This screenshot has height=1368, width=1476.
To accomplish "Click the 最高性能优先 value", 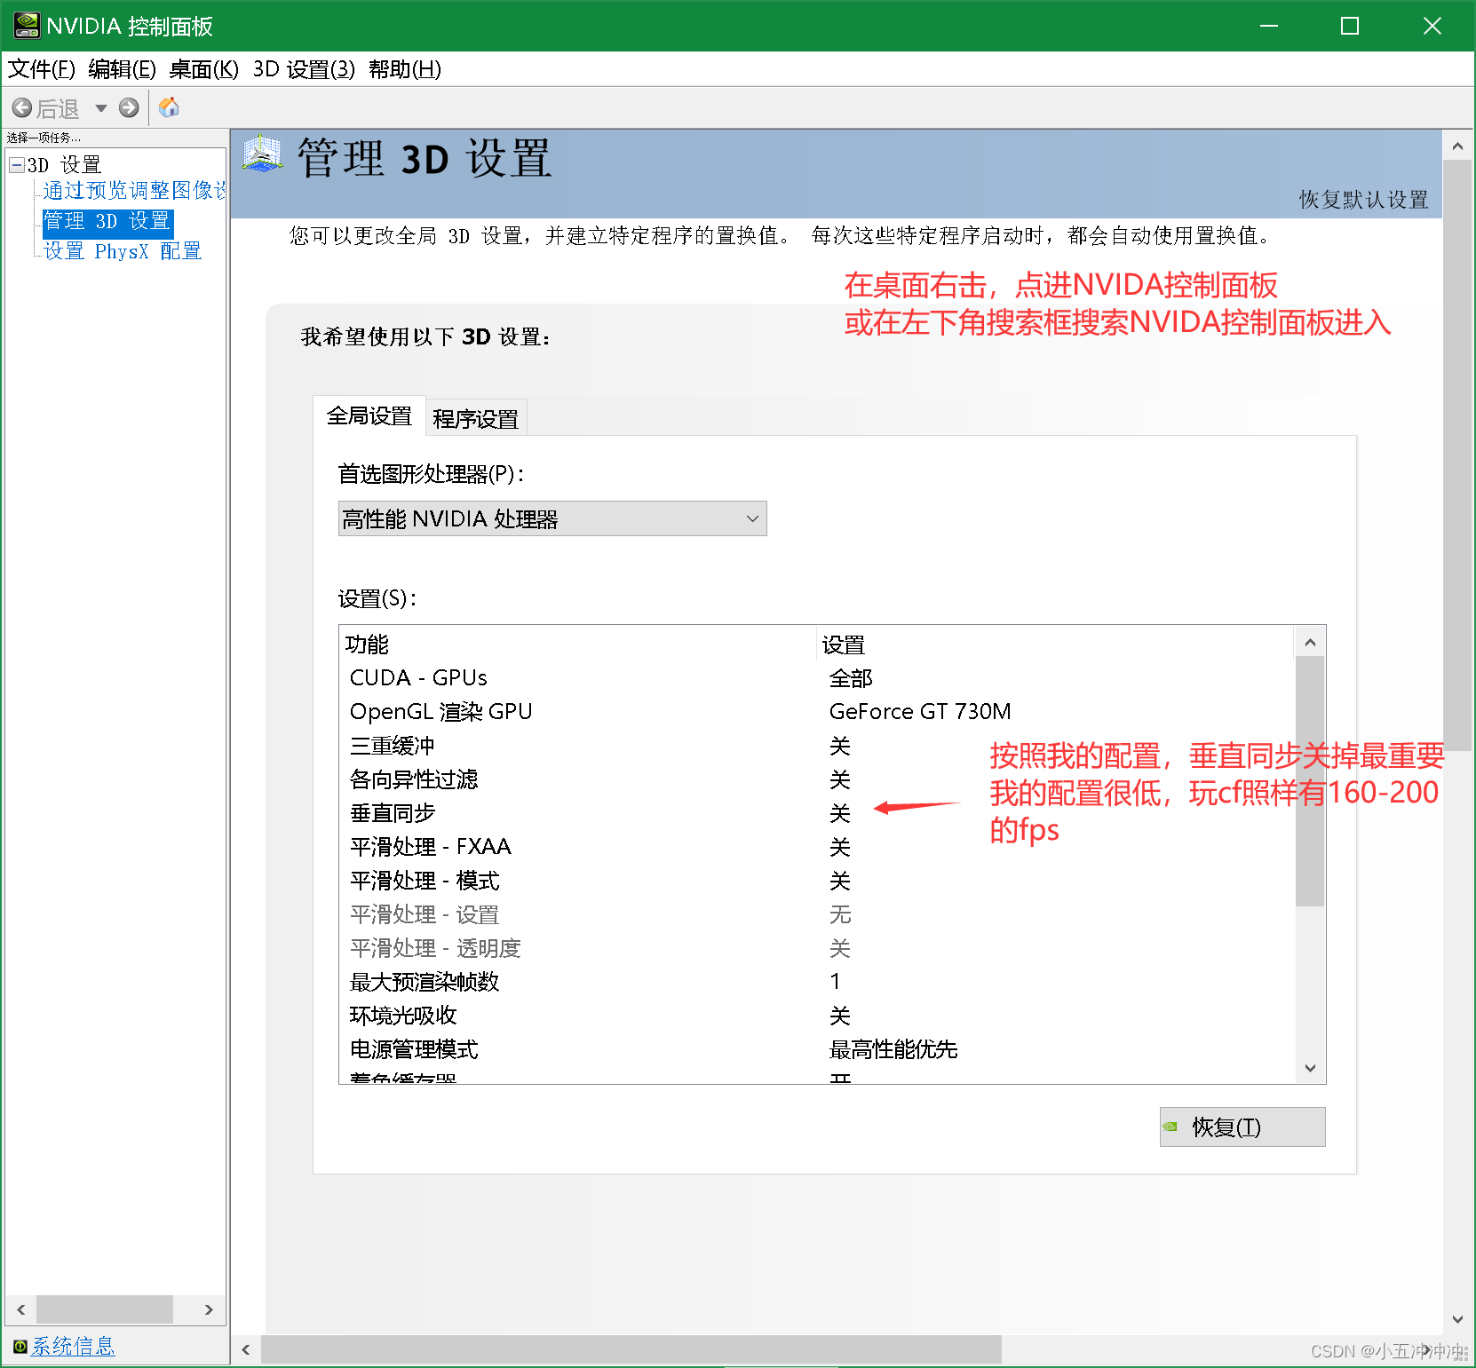I will [893, 1049].
